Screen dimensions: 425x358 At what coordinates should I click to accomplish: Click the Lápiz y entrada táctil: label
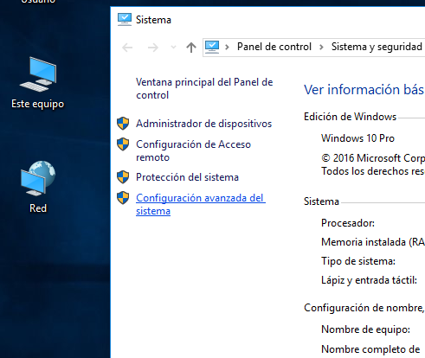tap(370, 280)
